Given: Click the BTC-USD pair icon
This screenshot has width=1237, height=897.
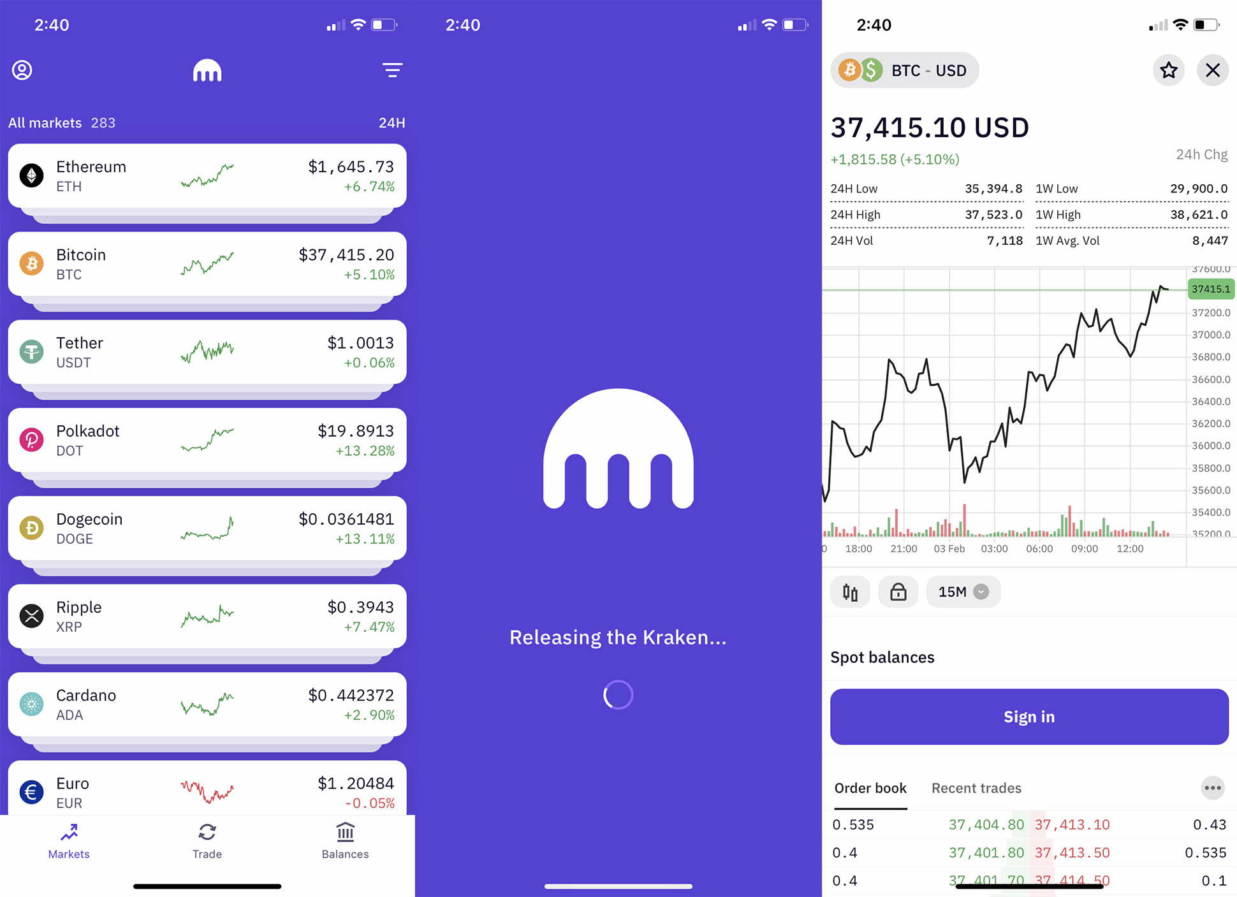Looking at the screenshot, I should (858, 69).
